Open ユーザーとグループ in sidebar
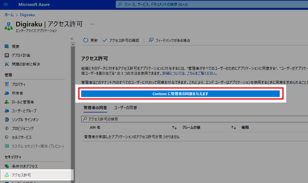308x183 pixels. pos(24,111)
